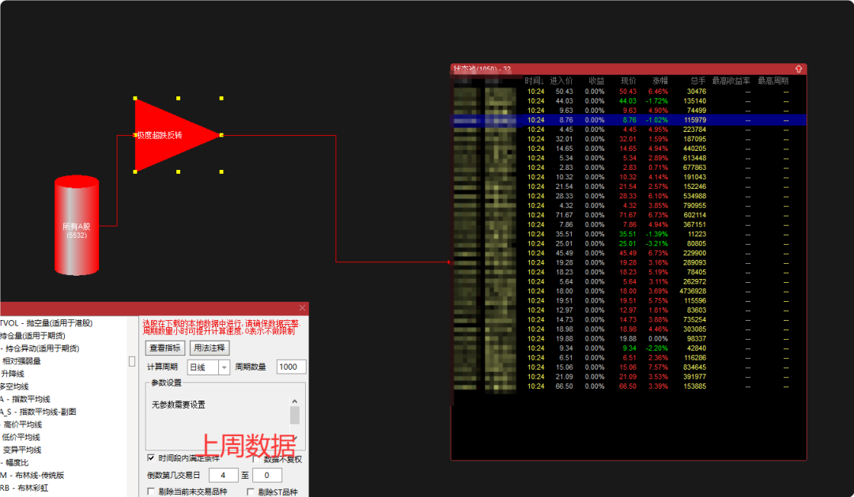Select 布林彩虹 in indicator list
This screenshot has width=854, height=497.
(24, 488)
